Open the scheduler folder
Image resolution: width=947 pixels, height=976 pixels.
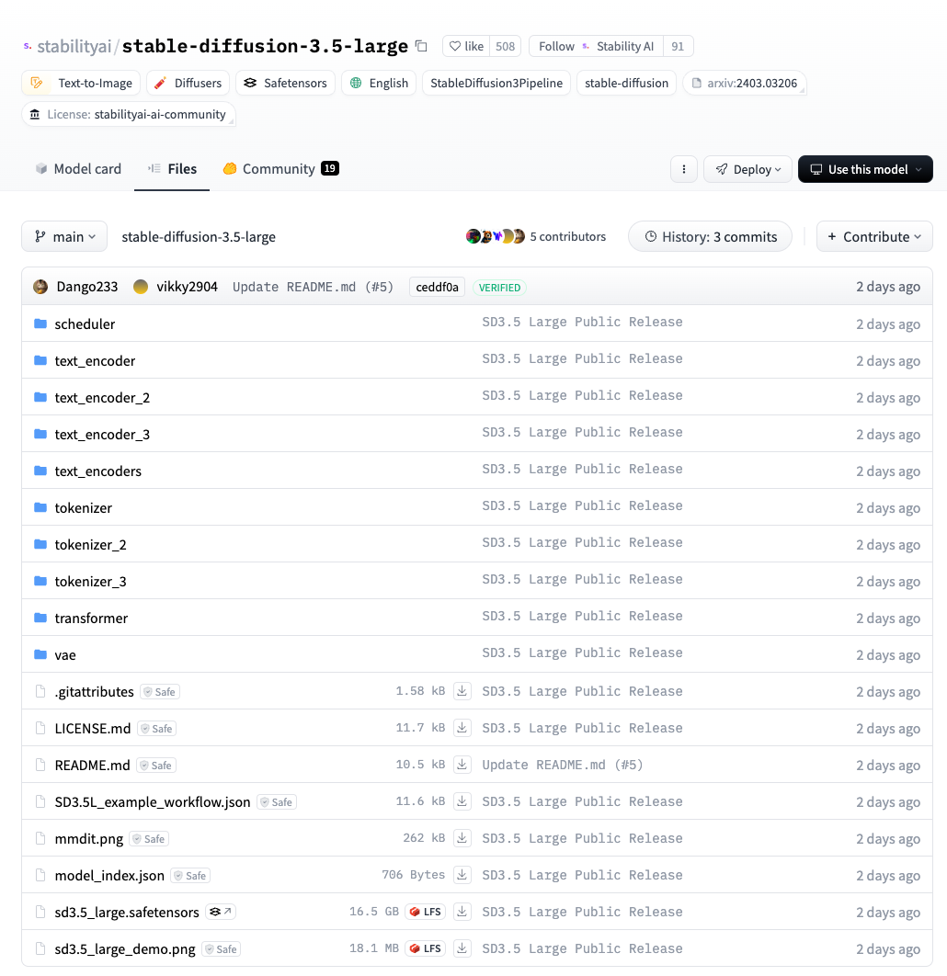85,323
